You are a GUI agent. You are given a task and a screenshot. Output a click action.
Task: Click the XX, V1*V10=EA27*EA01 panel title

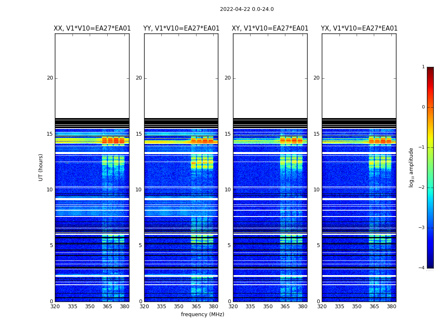click(x=92, y=28)
